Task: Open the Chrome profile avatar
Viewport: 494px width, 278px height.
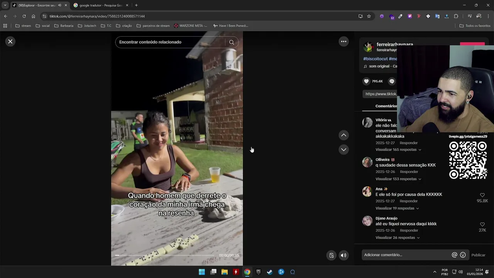Action: click(479, 16)
